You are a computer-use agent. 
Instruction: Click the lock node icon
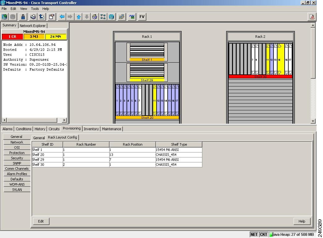click(x=23, y=17)
